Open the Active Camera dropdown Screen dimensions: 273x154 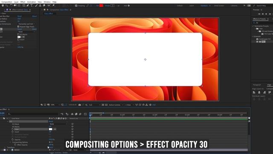coord(116,105)
